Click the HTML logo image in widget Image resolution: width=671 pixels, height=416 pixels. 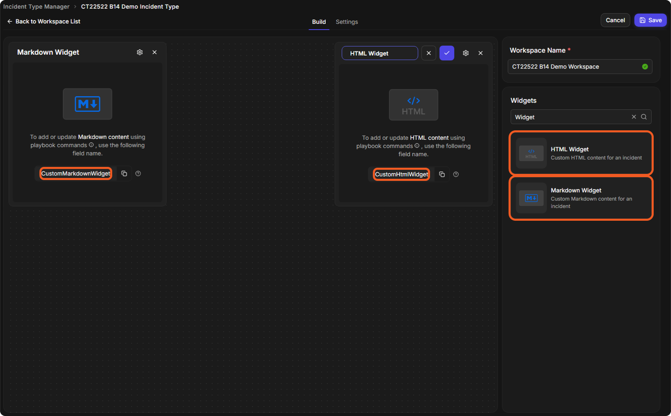414,105
